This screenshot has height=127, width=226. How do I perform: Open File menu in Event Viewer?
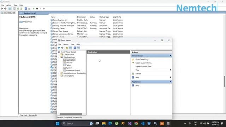60,44
